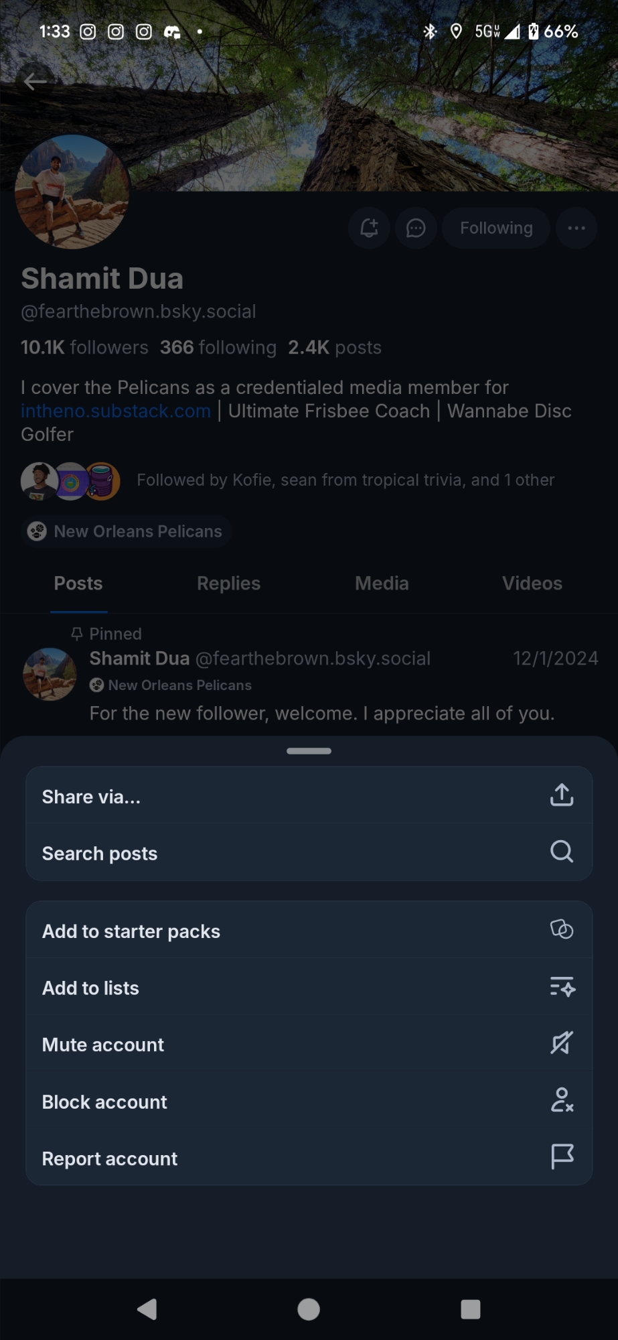Tap the Report account flag icon

click(561, 1157)
